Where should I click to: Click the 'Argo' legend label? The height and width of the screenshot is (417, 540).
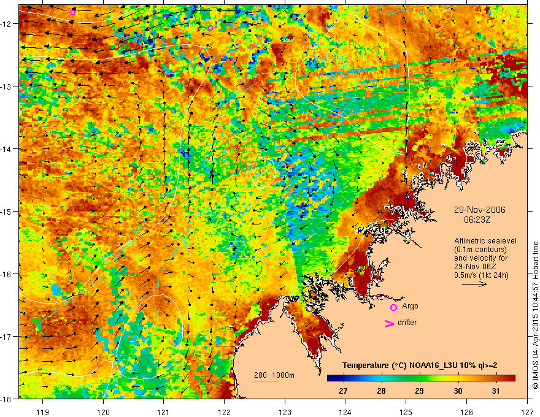point(410,306)
